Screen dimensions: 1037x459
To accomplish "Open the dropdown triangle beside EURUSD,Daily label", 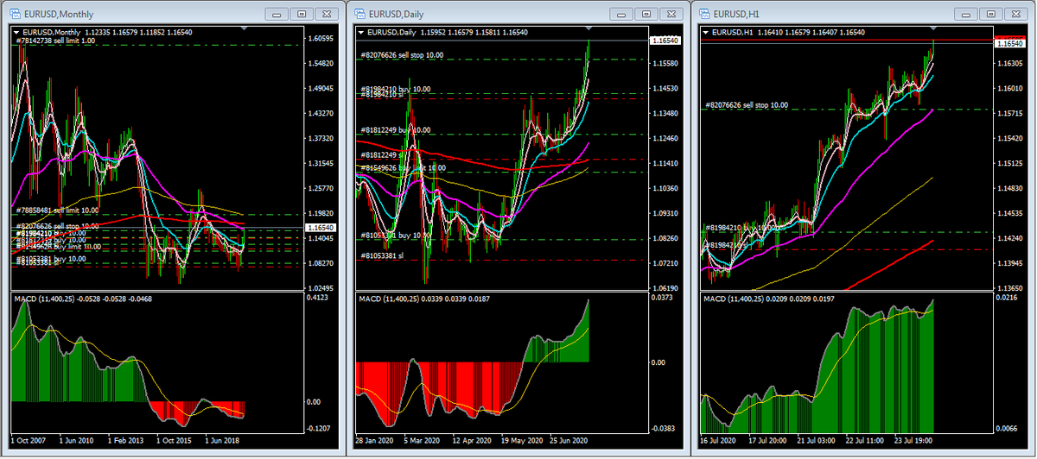I will 362,32.
